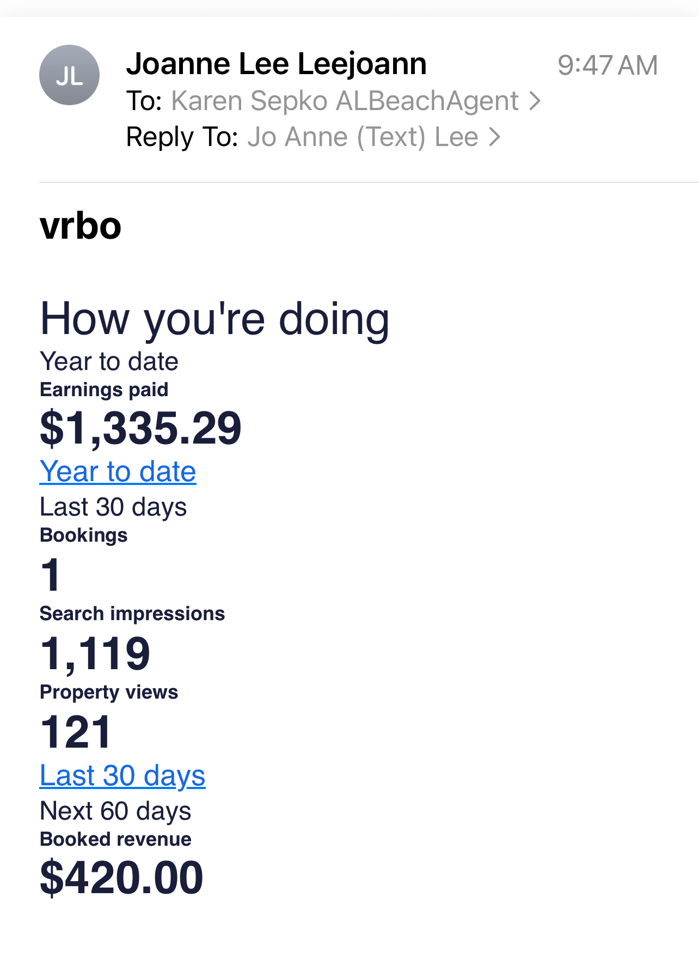Click the Booked revenue $420.00 amount

click(x=121, y=877)
